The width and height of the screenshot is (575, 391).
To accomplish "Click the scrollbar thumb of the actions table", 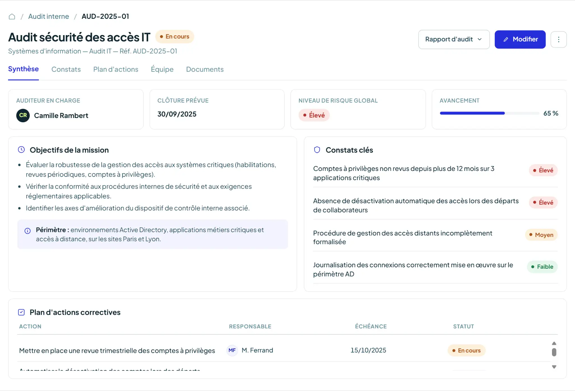I will (x=554, y=352).
